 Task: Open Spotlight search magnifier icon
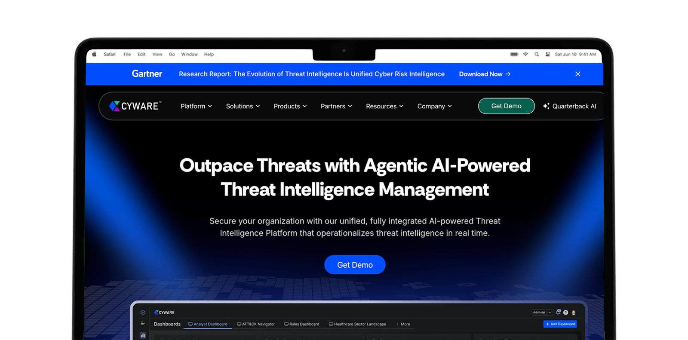(x=537, y=54)
